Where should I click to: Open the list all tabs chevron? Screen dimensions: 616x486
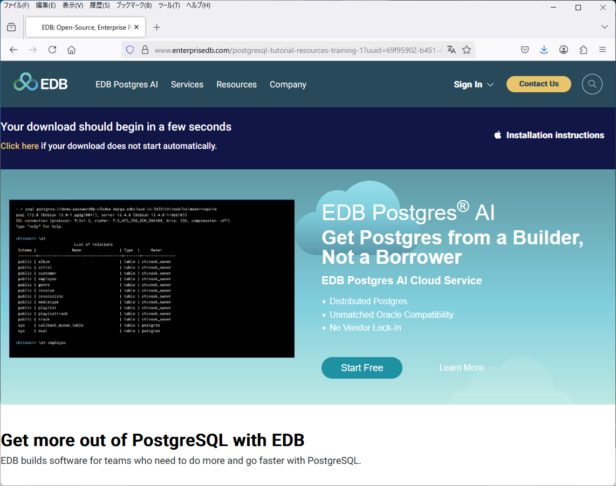click(605, 27)
